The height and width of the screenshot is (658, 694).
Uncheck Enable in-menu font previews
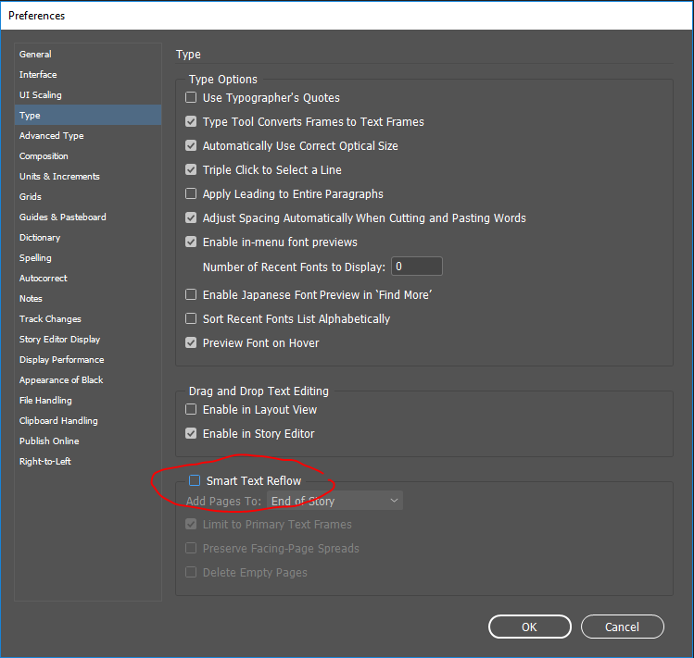(192, 242)
